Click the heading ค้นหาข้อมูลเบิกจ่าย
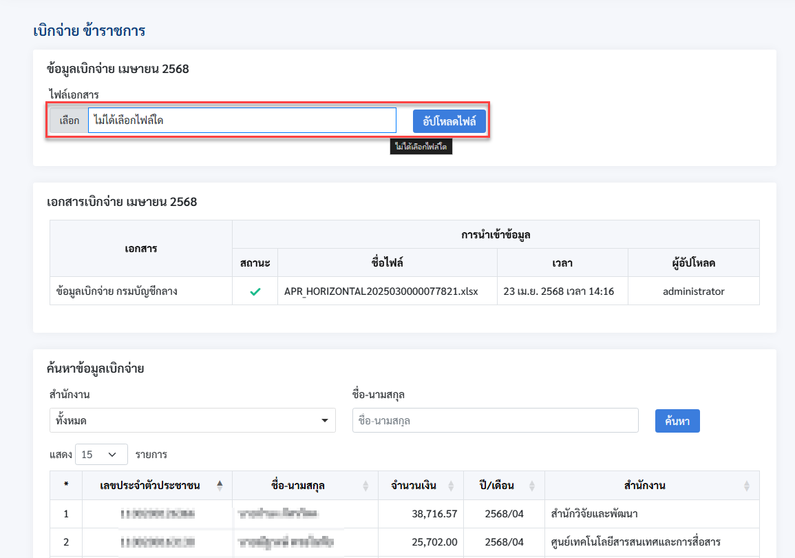This screenshot has width=795, height=558. [x=95, y=369]
